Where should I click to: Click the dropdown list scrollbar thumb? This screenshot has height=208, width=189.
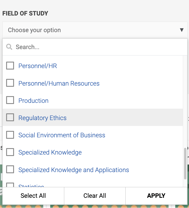(185, 164)
